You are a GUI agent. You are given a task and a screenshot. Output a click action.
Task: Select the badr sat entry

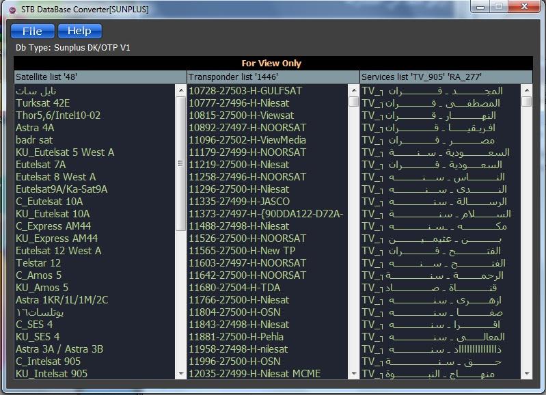coord(94,140)
